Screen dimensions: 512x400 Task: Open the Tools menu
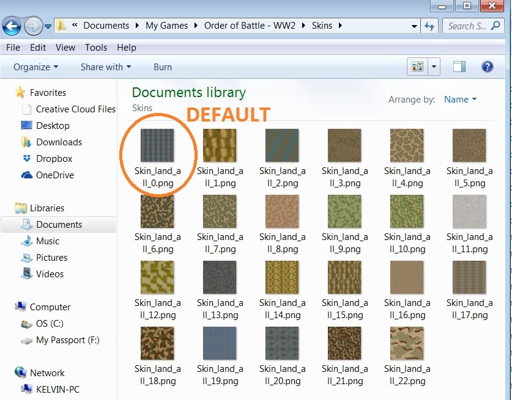(96, 47)
